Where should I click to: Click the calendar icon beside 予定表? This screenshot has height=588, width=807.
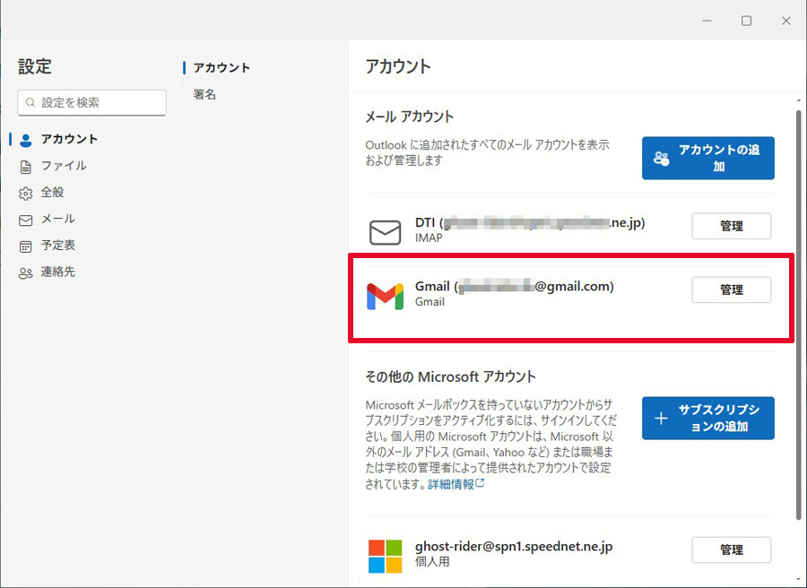pos(25,246)
